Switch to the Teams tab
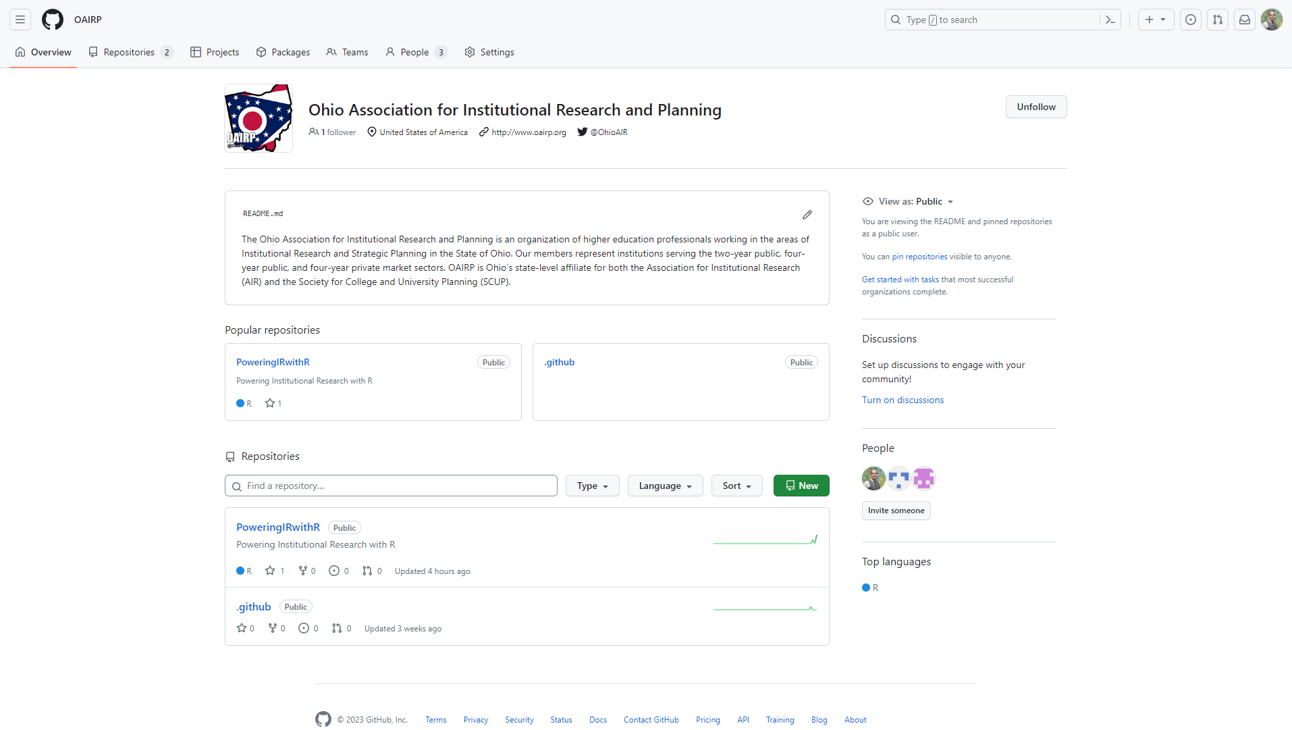Viewport: 1292px width, 730px height. [347, 52]
